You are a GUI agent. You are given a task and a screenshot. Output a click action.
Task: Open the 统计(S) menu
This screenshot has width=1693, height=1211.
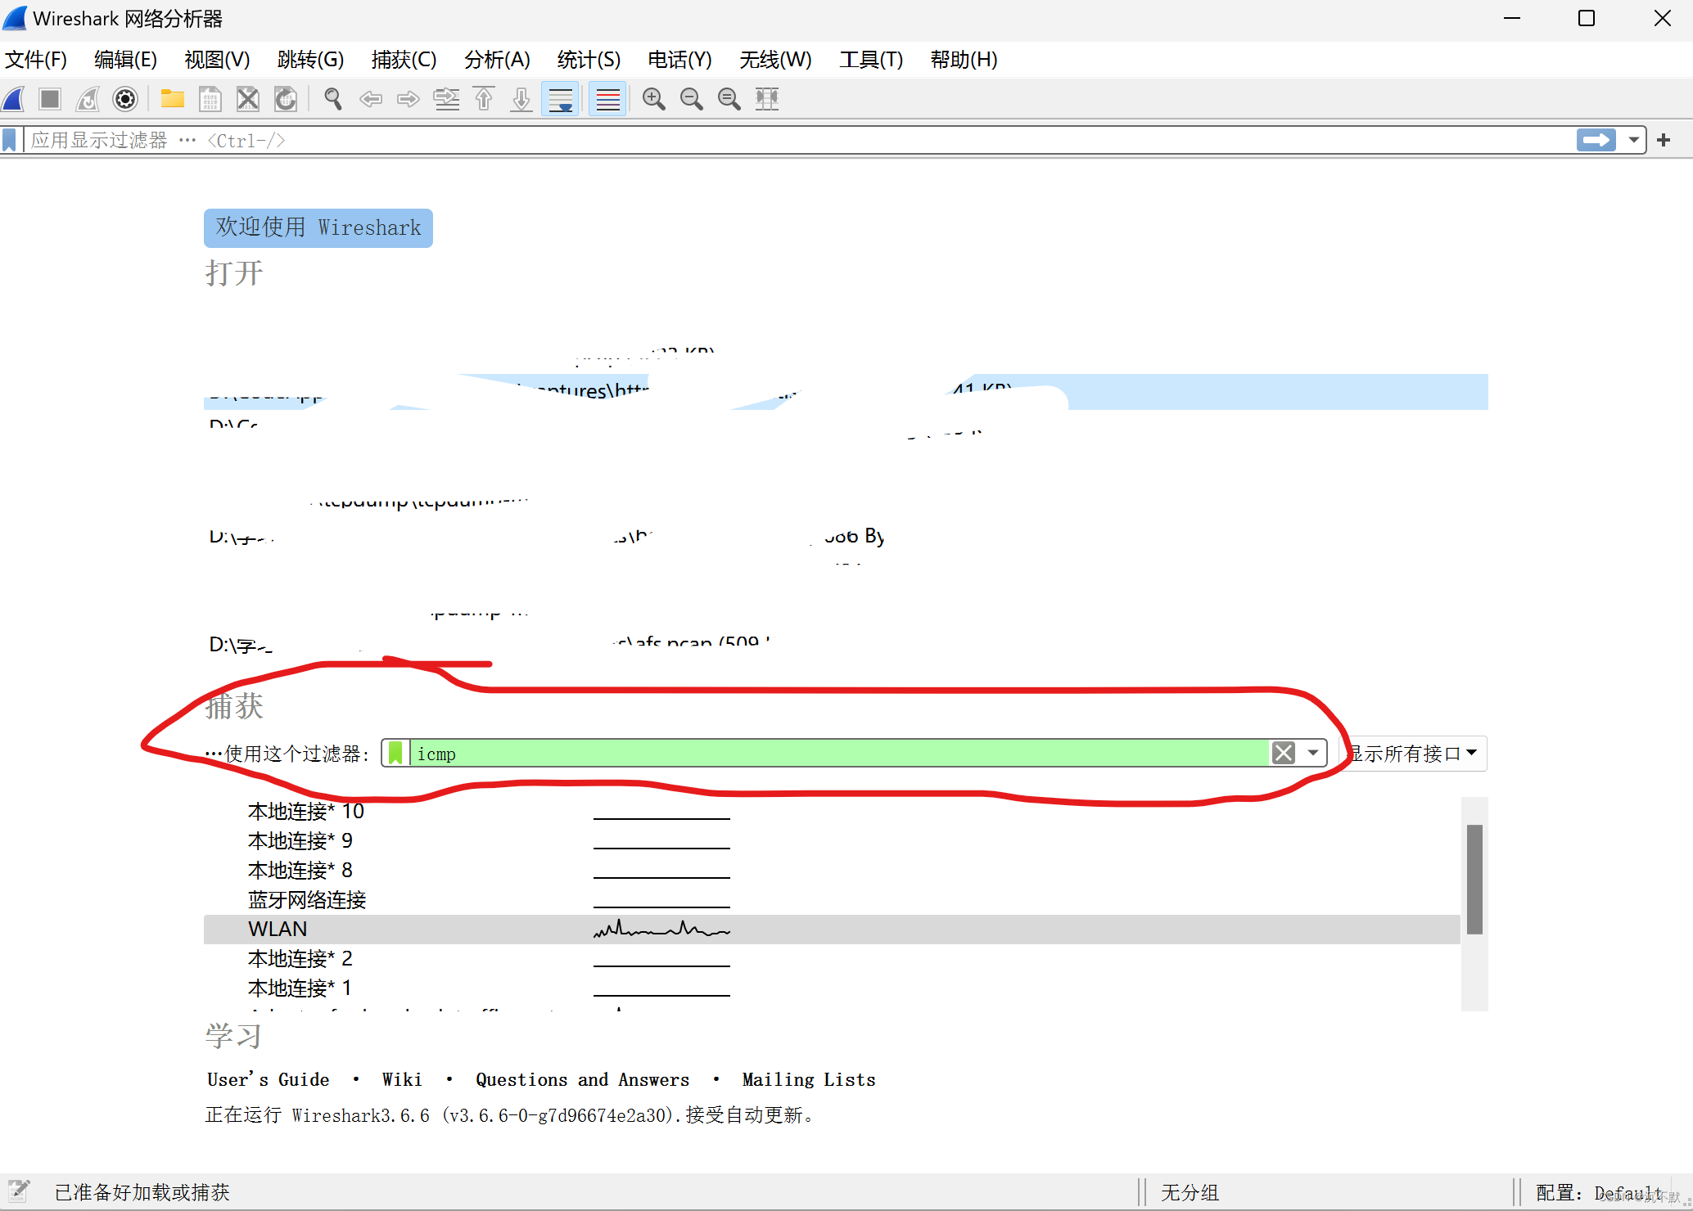(589, 60)
